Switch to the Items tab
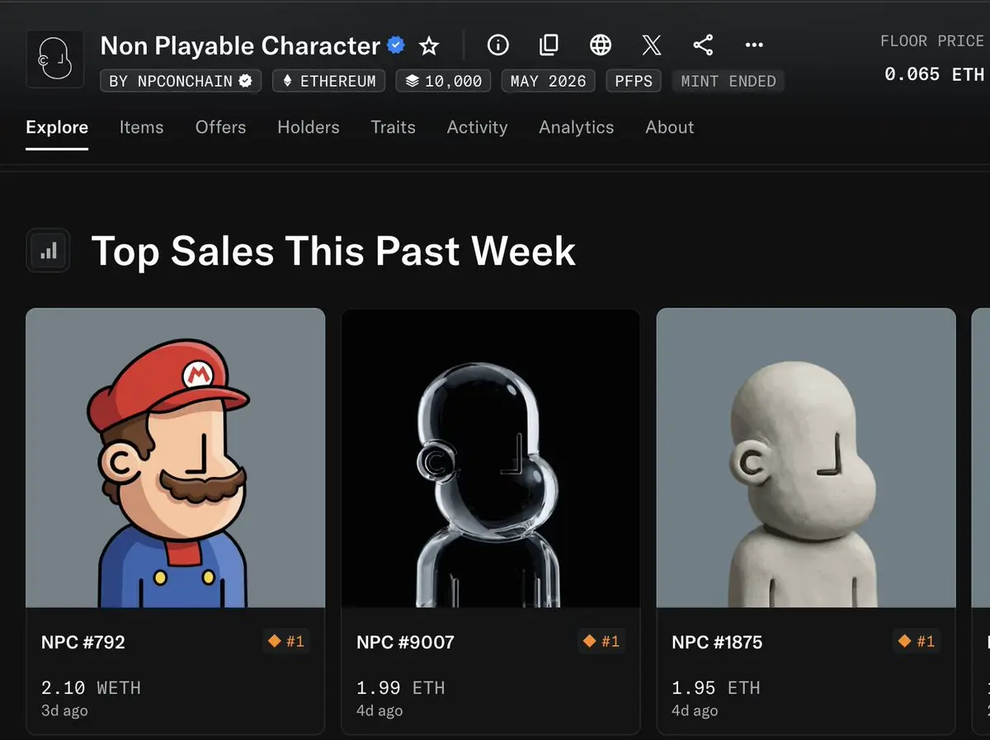Viewport: 990px width, 740px height. (x=141, y=127)
